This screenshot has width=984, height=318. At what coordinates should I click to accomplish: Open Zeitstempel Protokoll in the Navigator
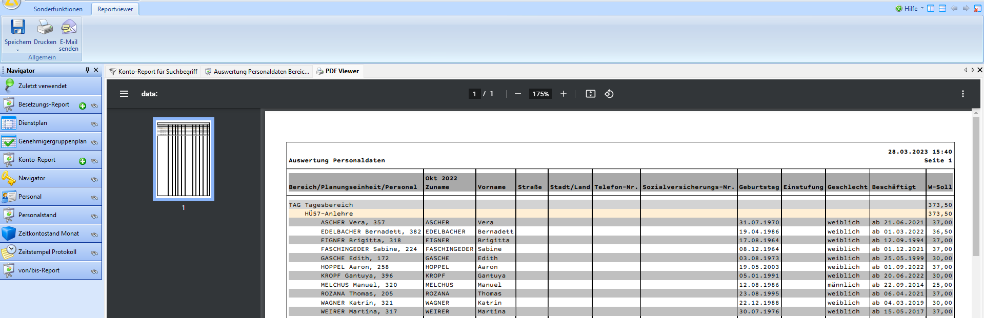pyautogui.click(x=47, y=252)
